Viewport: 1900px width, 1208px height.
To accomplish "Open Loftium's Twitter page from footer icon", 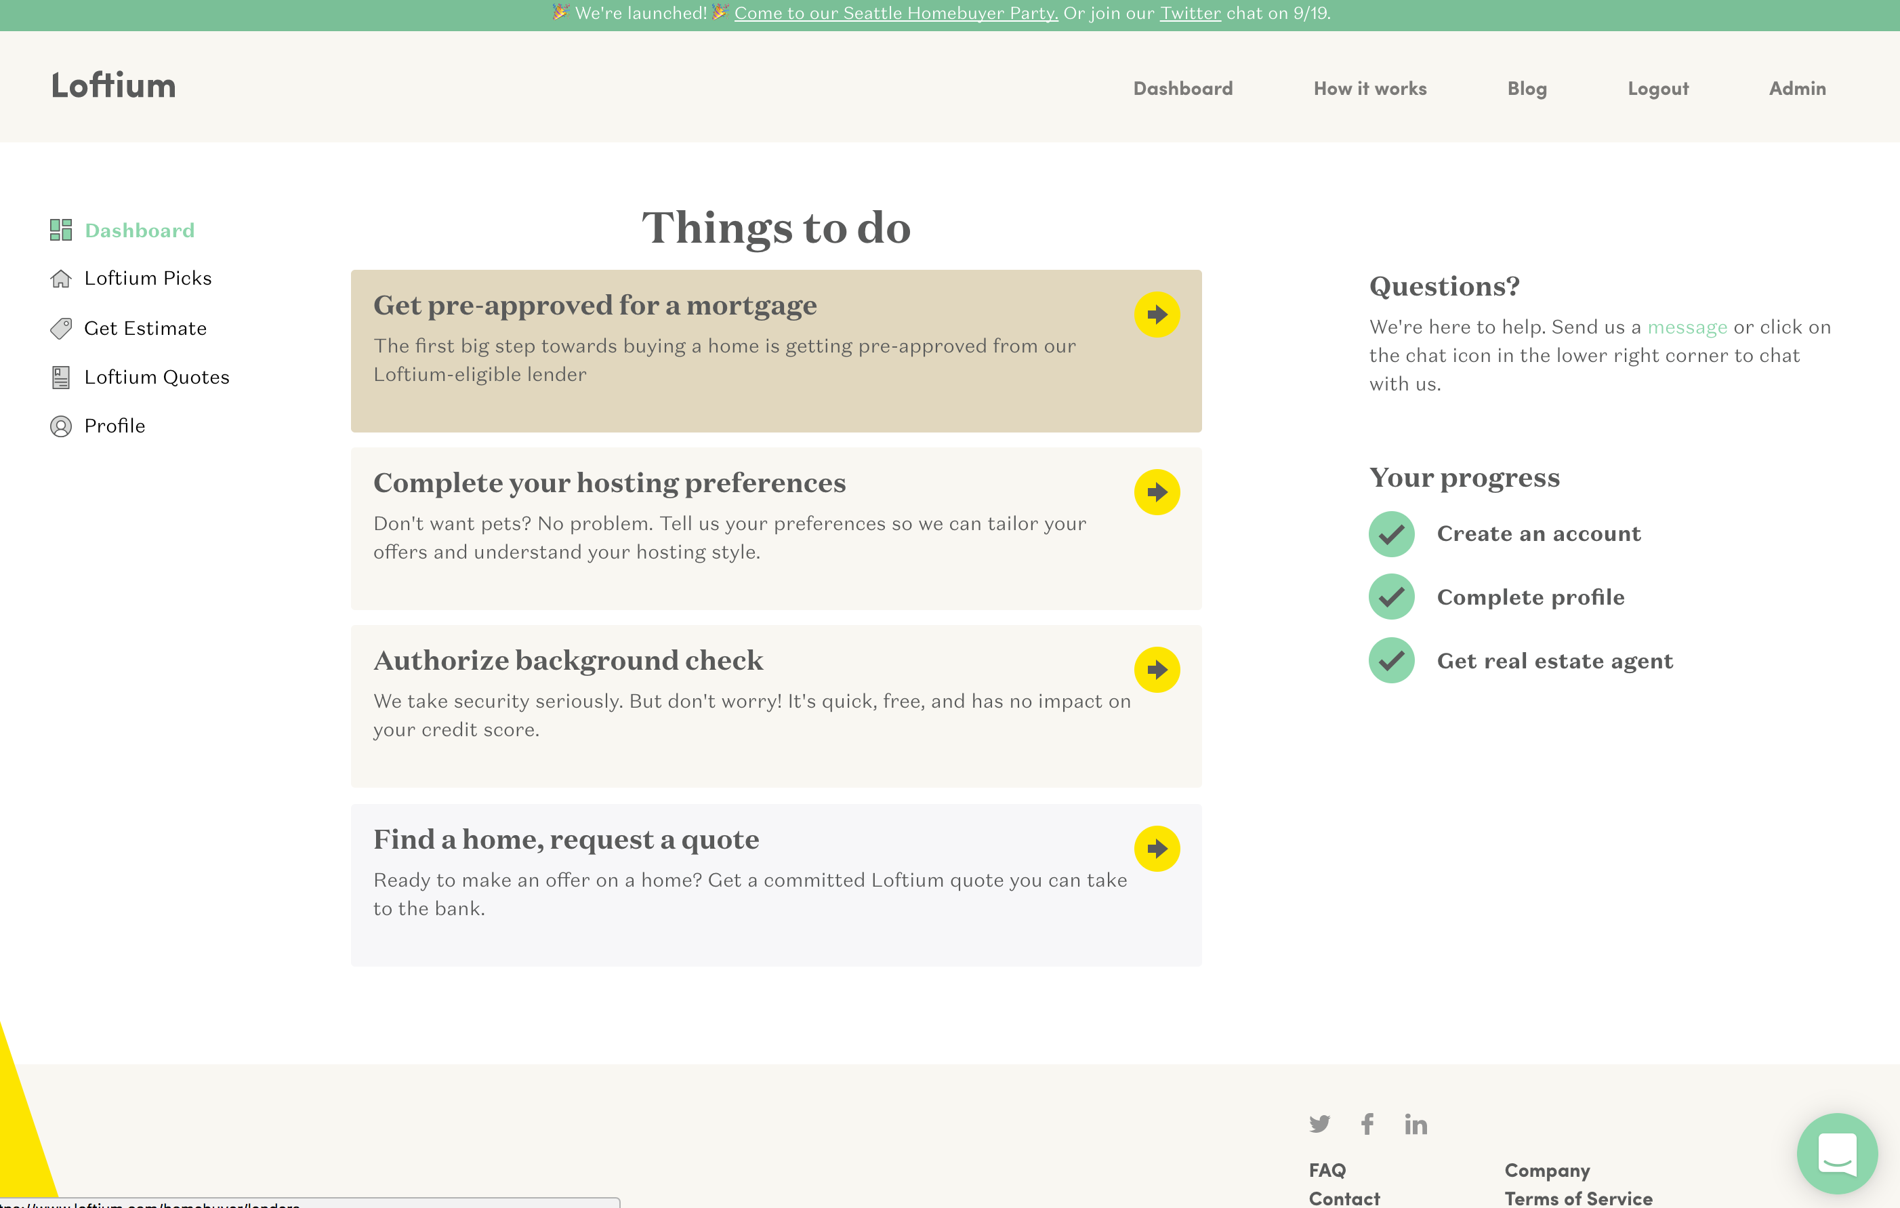I will pos(1319,1123).
